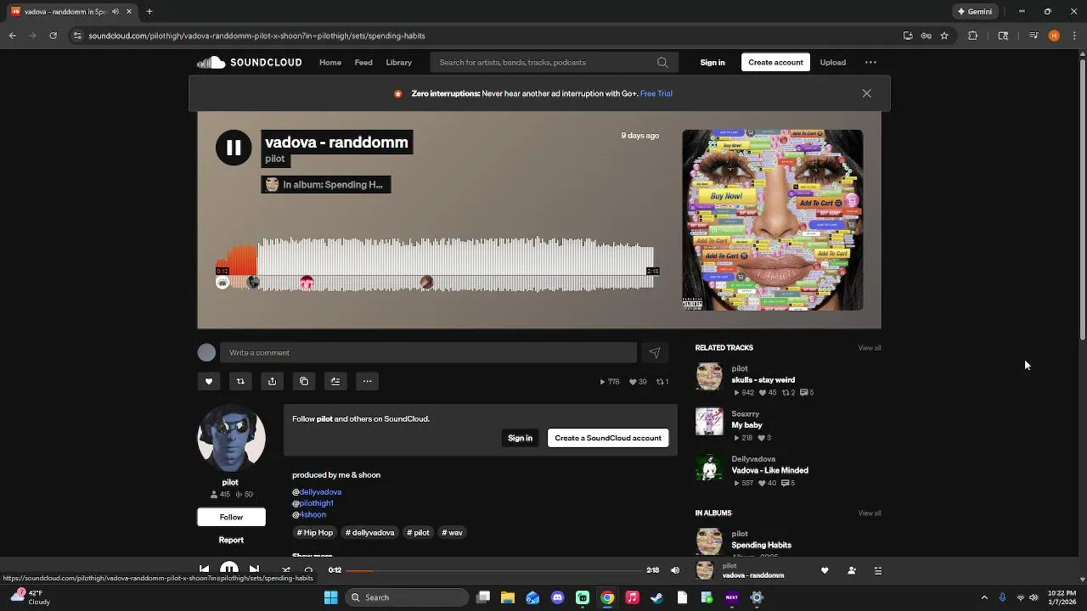Click the Spending Habits album artwork
The image size is (1087, 611).
point(772,220)
